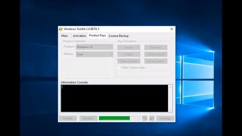Click the Information Console scroll-down arrow
This screenshot has height=136, width=242.
[170, 110]
